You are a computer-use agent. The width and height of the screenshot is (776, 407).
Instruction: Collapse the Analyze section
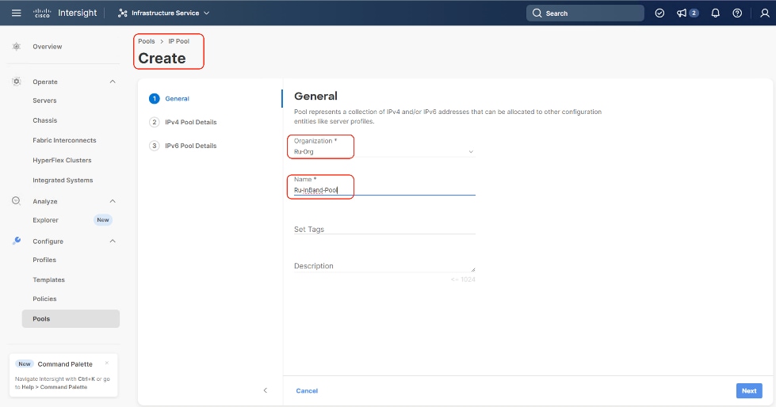pos(112,201)
